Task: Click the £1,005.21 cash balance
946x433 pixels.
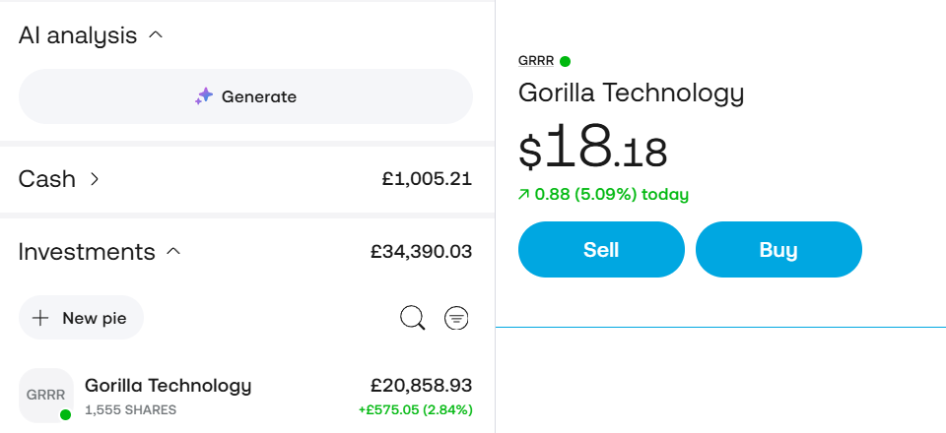Action: tap(427, 179)
